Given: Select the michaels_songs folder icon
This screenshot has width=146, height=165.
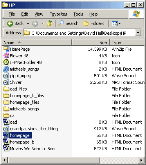Looking at the screenshot, I should (x=6, y=109).
